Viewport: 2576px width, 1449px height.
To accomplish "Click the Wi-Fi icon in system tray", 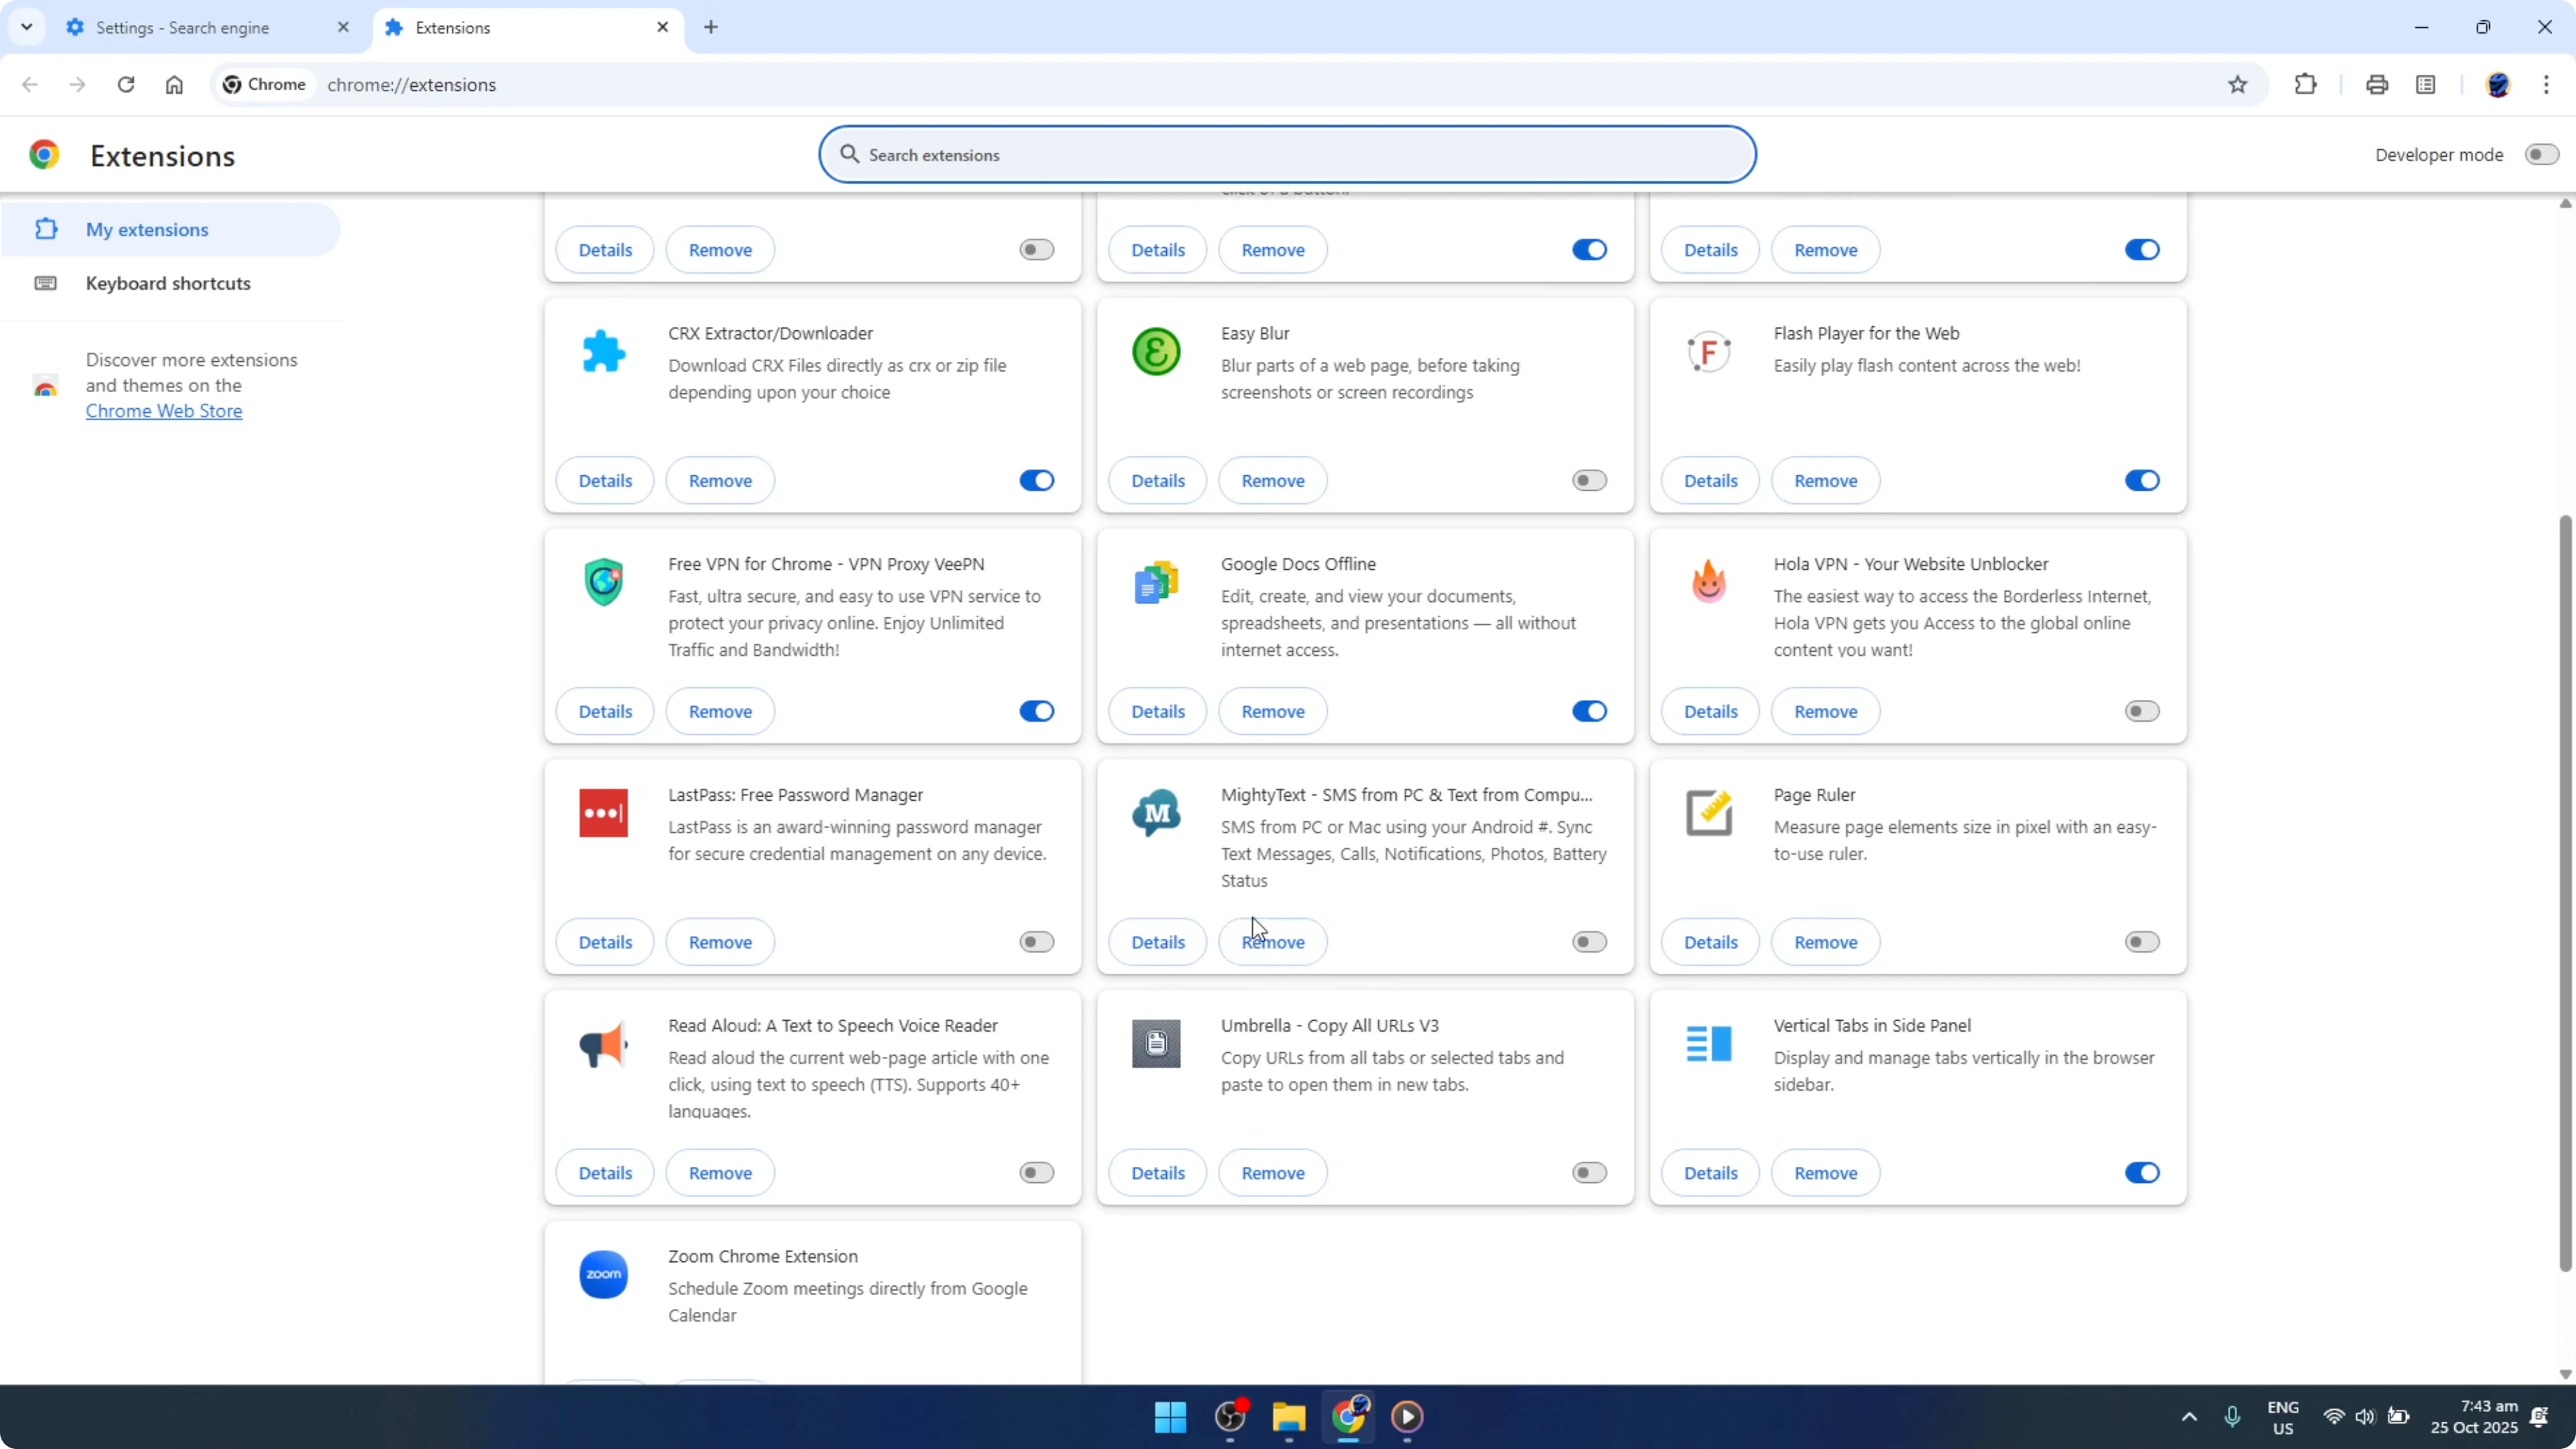I will click(x=2334, y=1417).
